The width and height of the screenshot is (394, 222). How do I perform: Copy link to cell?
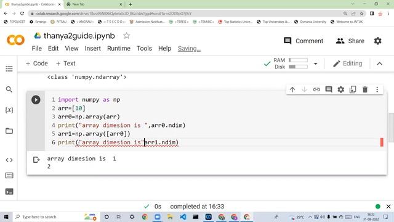[316, 89]
